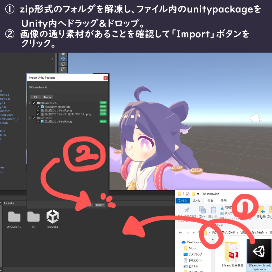Open the ファイル tab in Explorer

click(x=182, y=201)
